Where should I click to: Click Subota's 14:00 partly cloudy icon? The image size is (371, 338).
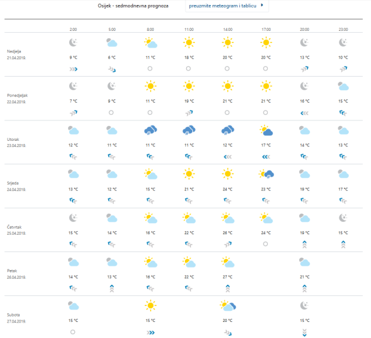click(228, 306)
